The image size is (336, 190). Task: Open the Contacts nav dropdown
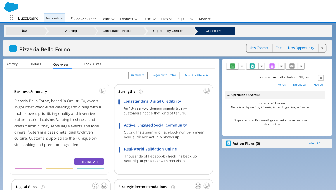tap(136, 19)
